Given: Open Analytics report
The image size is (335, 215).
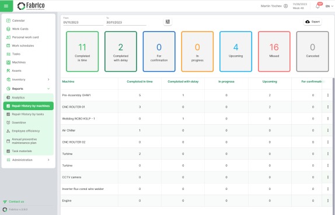Looking at the screenshot, I should point(28,98).
